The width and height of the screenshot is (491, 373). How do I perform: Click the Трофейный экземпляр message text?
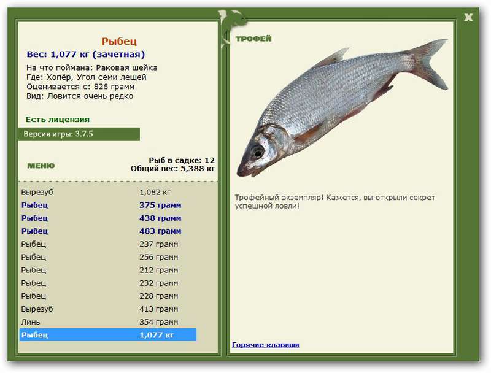tap(334, 202)
